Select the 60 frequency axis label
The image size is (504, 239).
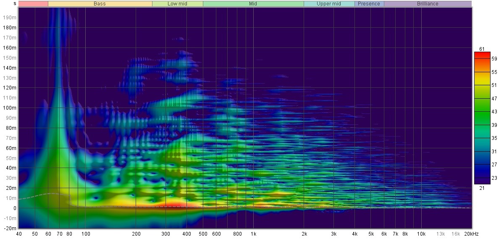48,234
